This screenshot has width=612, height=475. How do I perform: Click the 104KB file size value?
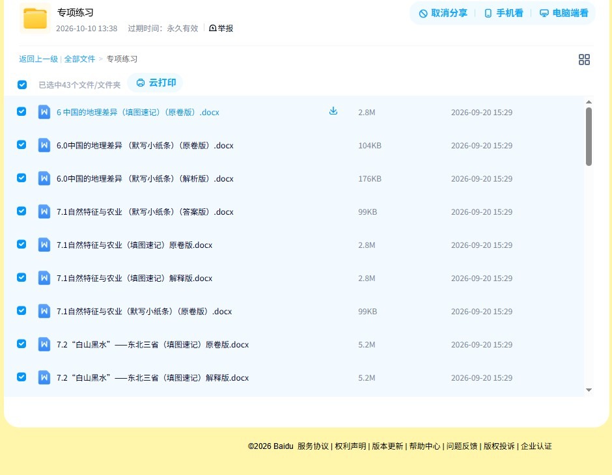click(370, 146)
